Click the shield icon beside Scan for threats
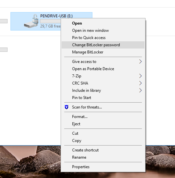Viewport: 175px width, 178px height. tap(67, 107)
